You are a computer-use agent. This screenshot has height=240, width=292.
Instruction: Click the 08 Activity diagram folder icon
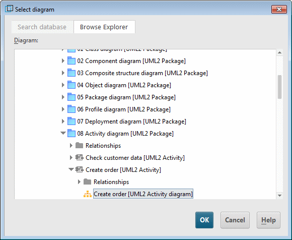click(x=71, y=134)
